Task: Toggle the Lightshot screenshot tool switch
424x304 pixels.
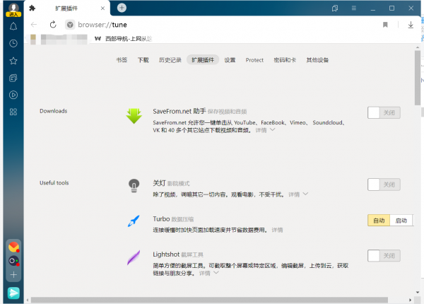Action: [x=384, y=256]
